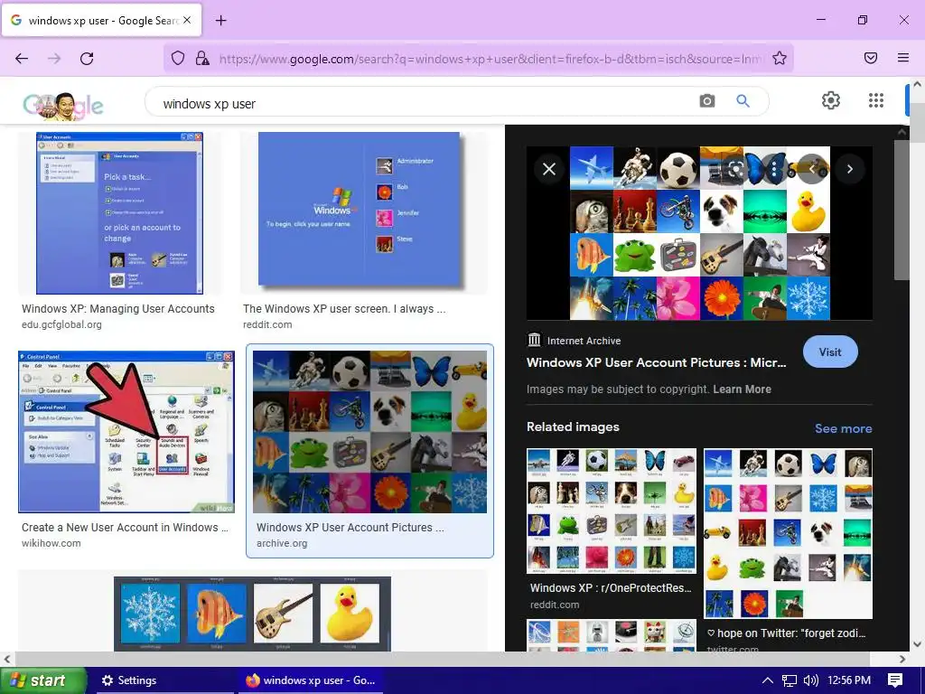Open the volume tray icon

click(811, 680)
